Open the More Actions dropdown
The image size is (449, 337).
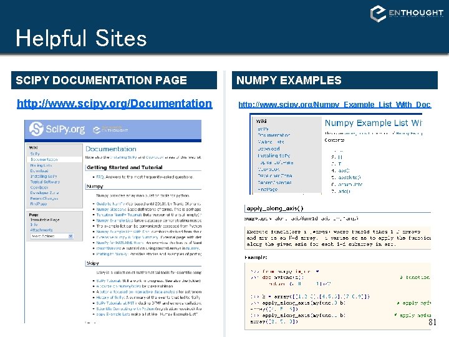pyautogui.click(x=52, y=236)
